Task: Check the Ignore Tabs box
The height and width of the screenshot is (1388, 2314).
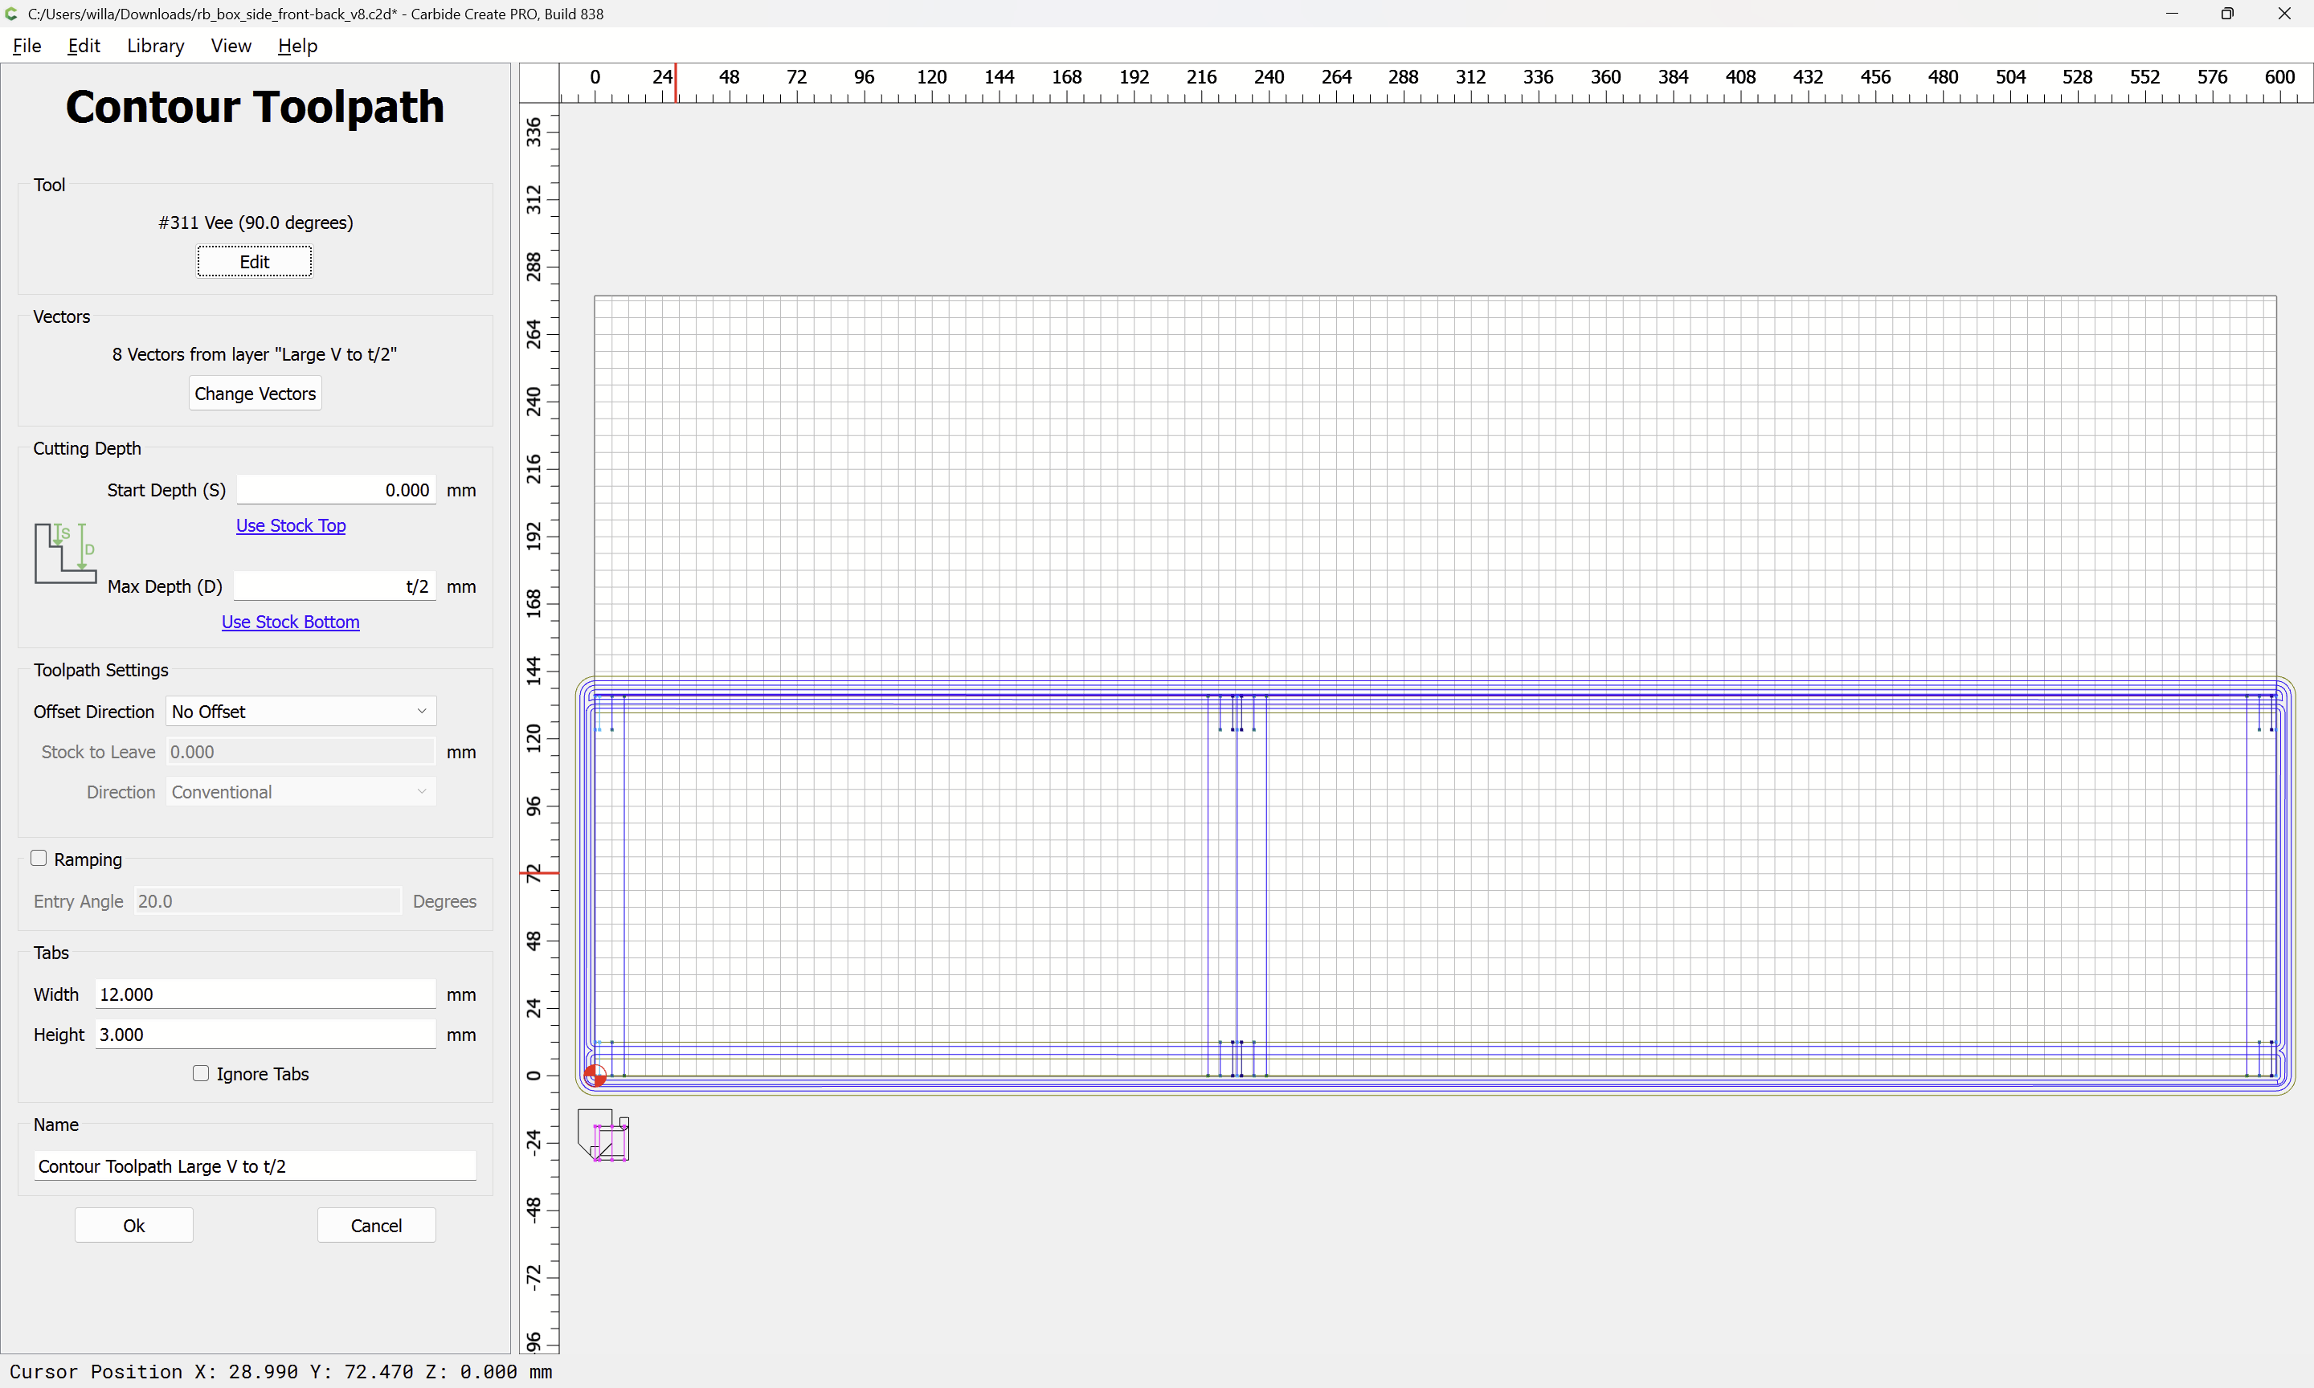Action: (201, 1073)
